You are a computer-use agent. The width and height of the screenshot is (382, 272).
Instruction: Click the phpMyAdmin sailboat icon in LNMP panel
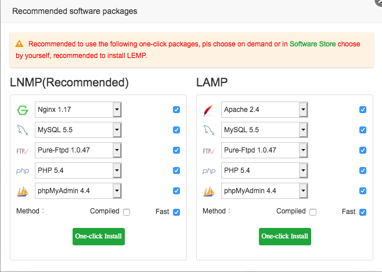(23, 191)
